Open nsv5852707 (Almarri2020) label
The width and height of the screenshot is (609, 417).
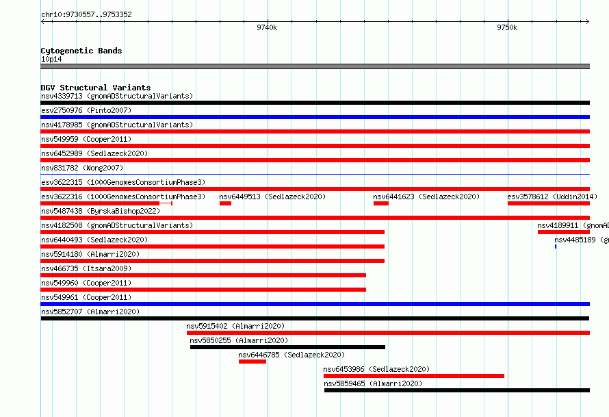(x=90, y=312)
